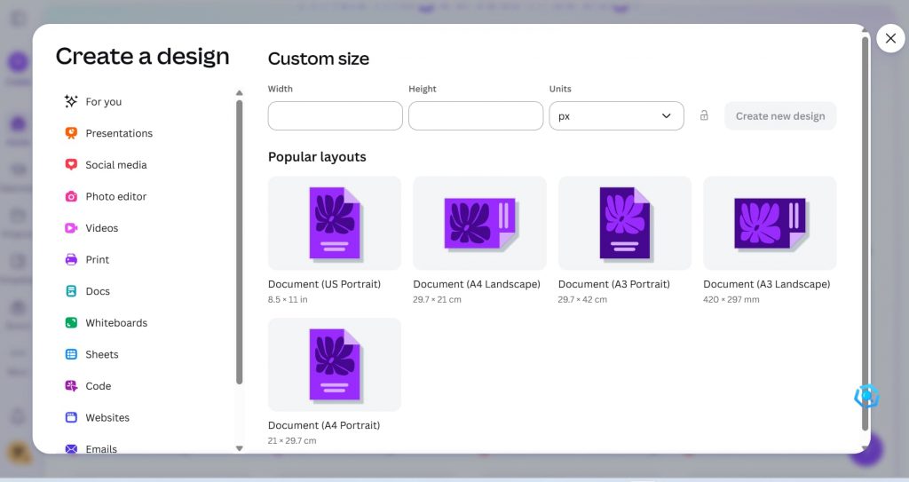
Task: Click the Docs icon in sidebar
Action: (x=71, y=291)
